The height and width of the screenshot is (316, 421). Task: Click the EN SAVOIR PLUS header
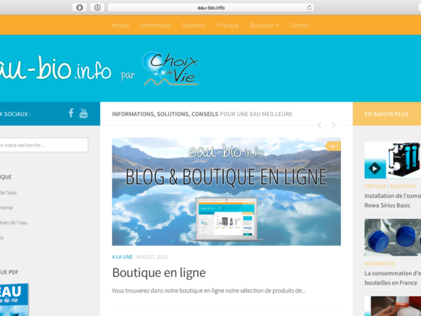(x=387, y=114)
